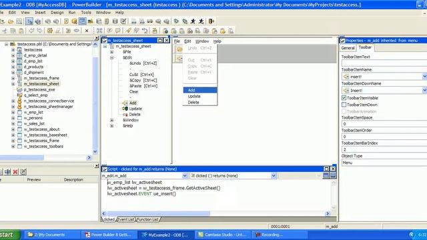Click the ToolbarItemSpace field
Screen dimensions: 427x240
click(x=384, y=124)
